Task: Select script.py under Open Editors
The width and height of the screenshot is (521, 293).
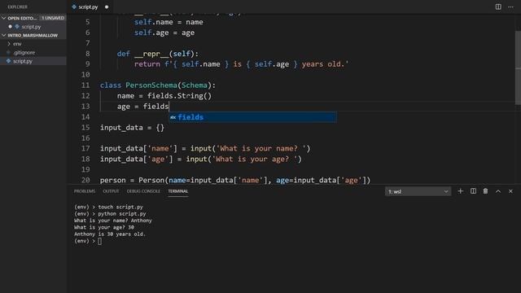Action: click(31, 27)
